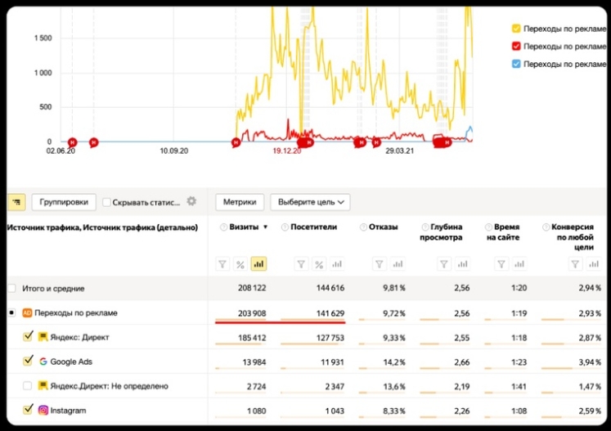
Task: Click sort arrow next to Визиты
Action: click(265, 227)
